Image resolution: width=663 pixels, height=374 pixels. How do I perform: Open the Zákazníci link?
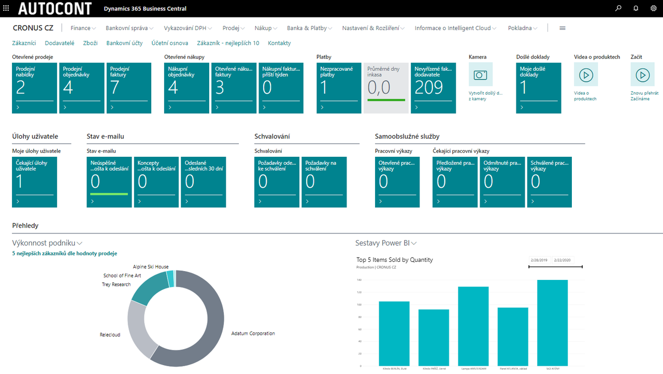point(24,43)
